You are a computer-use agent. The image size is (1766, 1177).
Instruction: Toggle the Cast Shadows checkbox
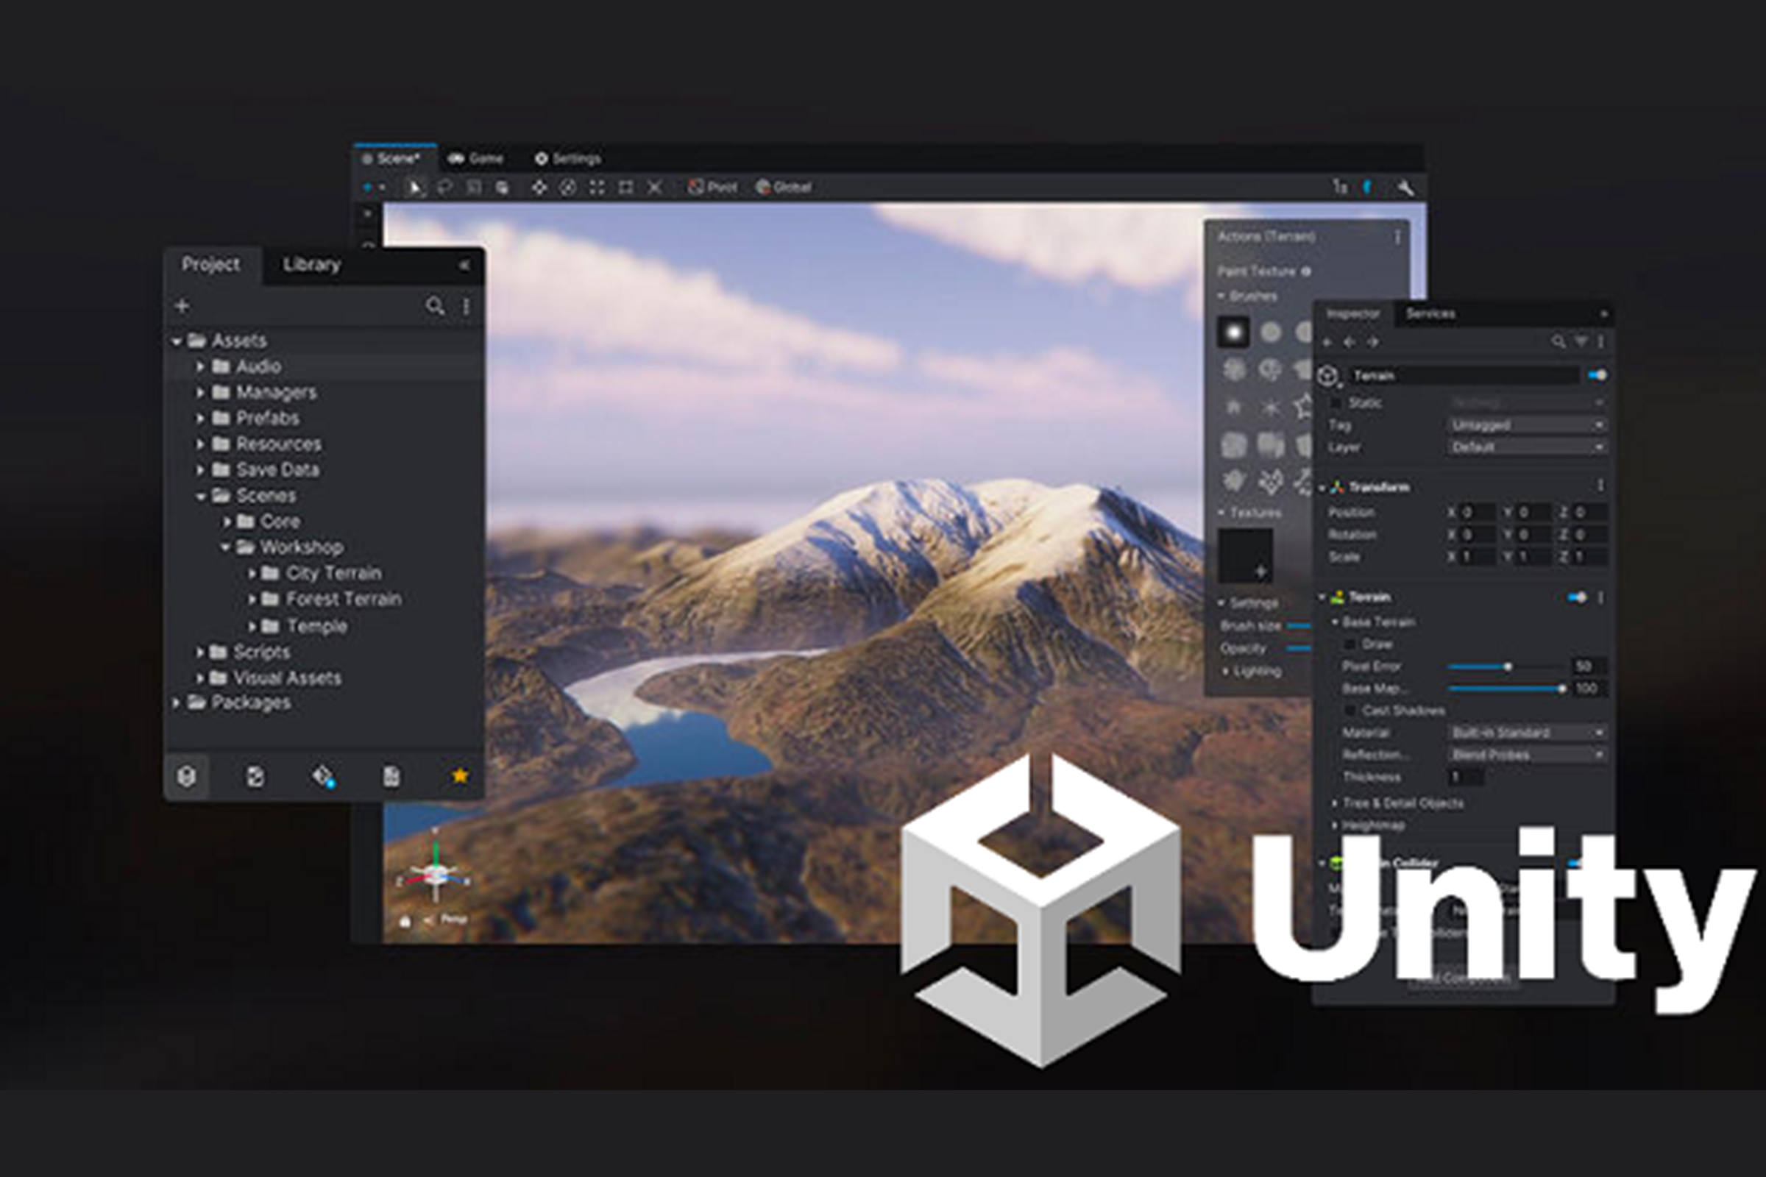point(1350,710)
